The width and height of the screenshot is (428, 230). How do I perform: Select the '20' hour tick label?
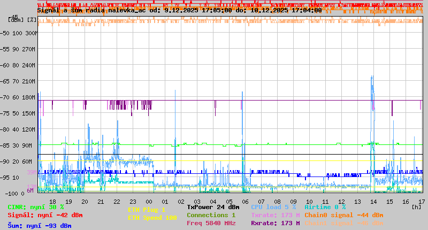(x=85, y=202)
